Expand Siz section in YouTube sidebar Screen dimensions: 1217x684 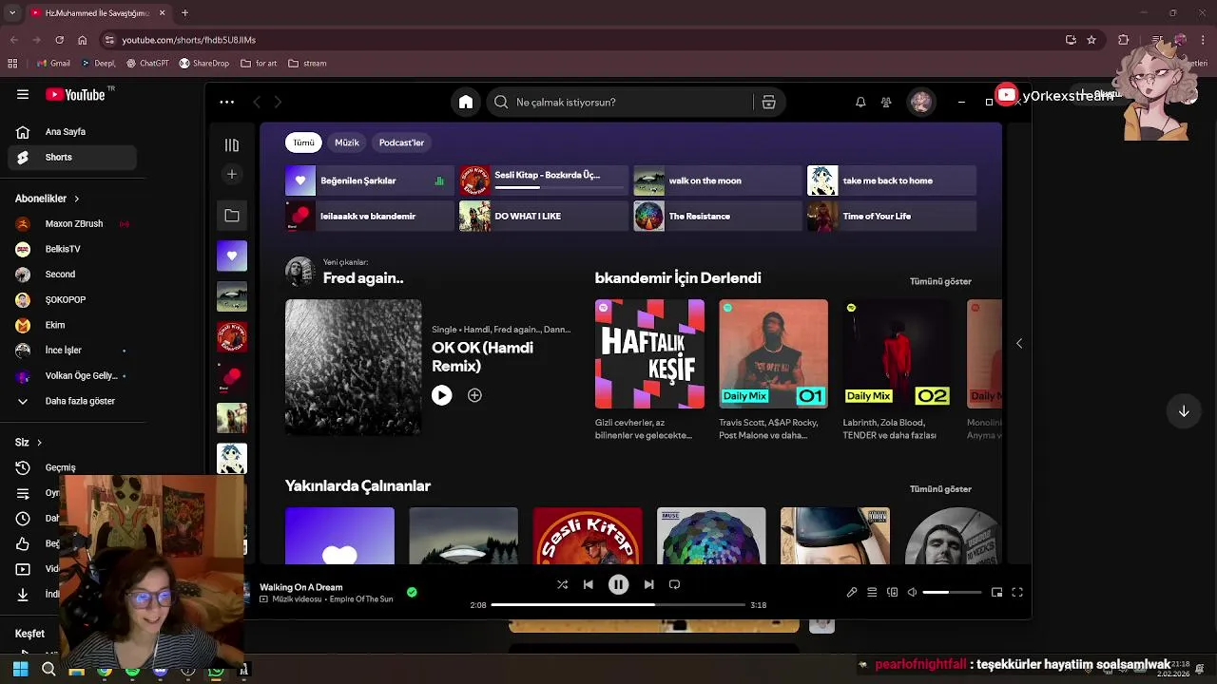pyautogui.click(x=29, y=443)
